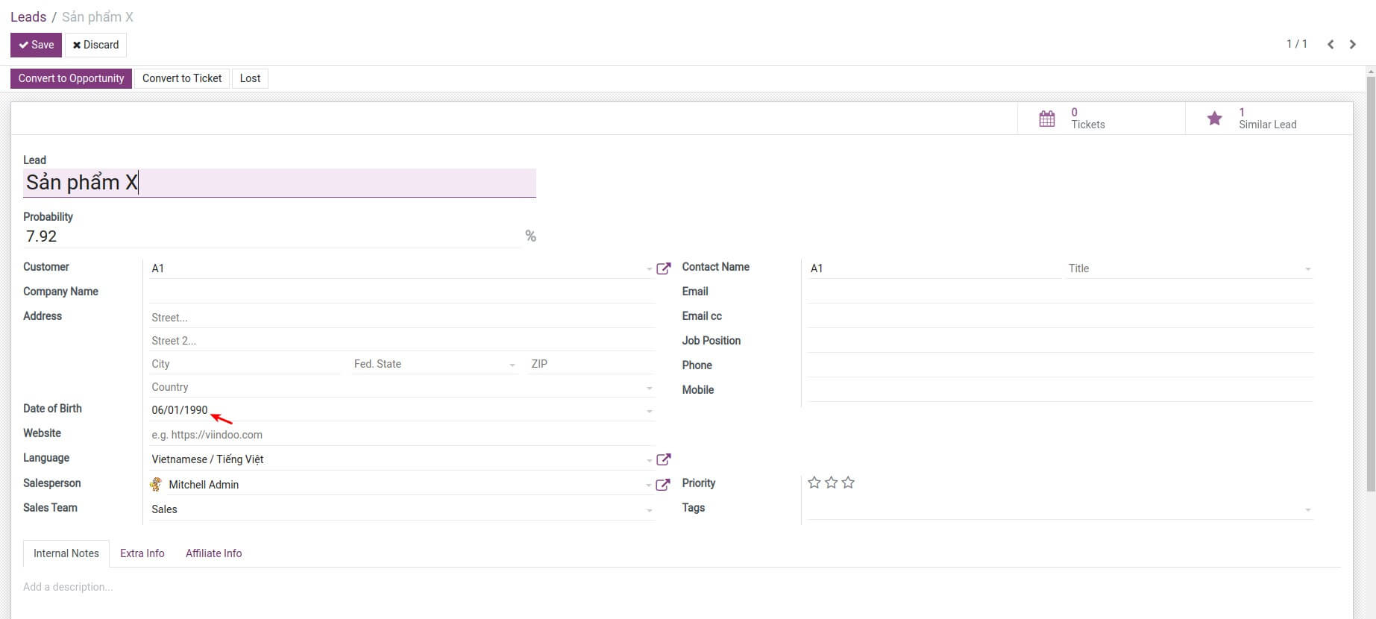Viewport: 1376px width, 619px height.
Task: Open the Affiliate Info tab
Action: (213, 553)
